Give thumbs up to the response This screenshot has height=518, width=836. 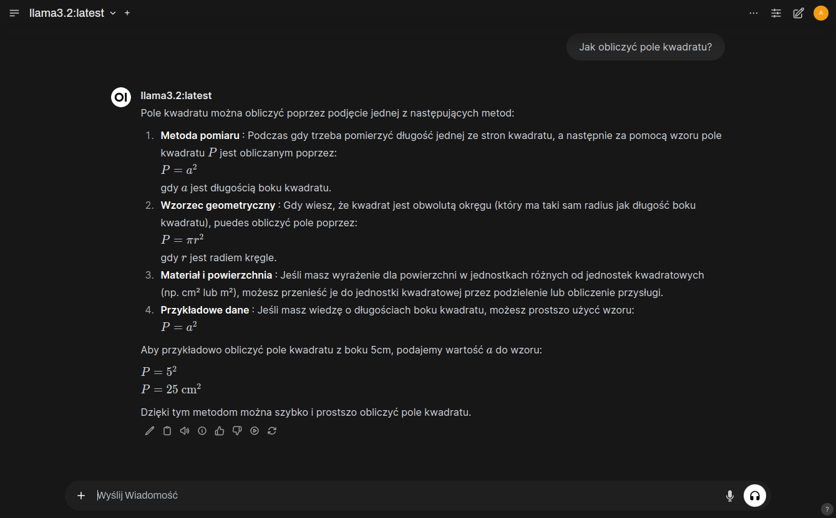click(x=220, y=431)
